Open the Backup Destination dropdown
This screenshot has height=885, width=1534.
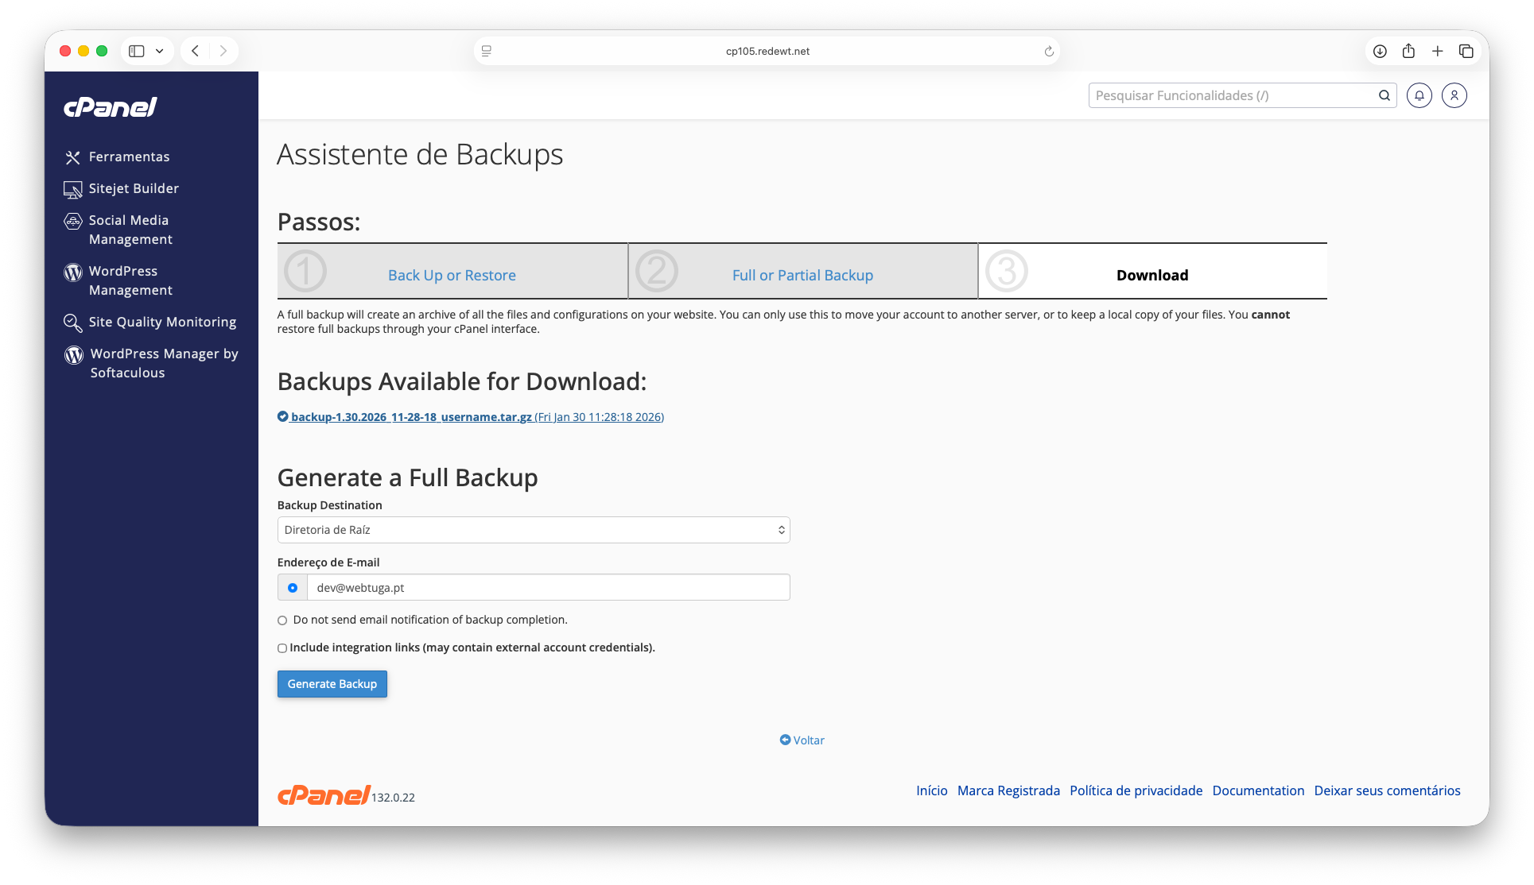(x=533, y=530)
